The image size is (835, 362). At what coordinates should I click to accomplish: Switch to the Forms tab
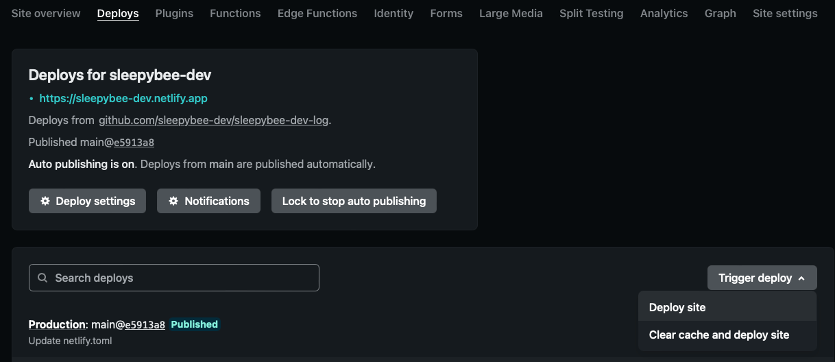pyautogui.click(x=446, y=13)
